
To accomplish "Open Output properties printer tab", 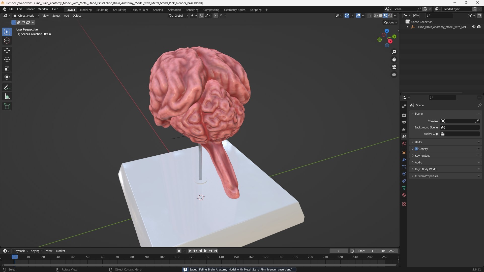I will [x=404, y=122].
